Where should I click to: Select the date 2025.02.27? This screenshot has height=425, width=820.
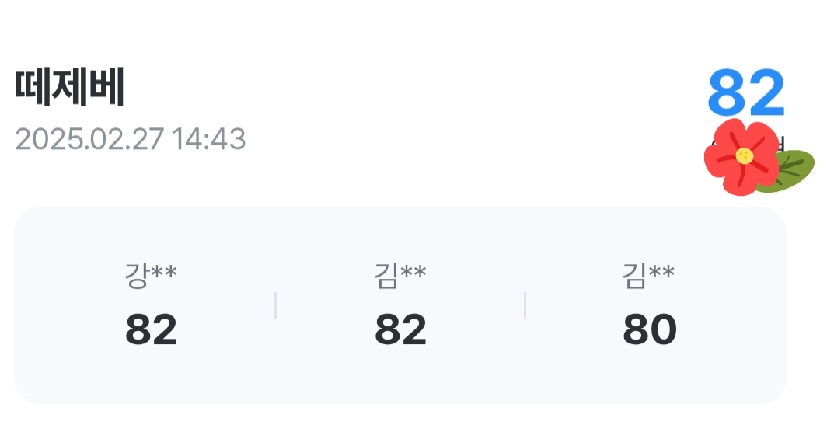click(89, 140)
